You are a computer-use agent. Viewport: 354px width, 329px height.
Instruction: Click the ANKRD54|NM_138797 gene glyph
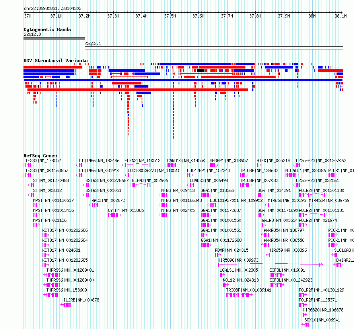point(265,235)
